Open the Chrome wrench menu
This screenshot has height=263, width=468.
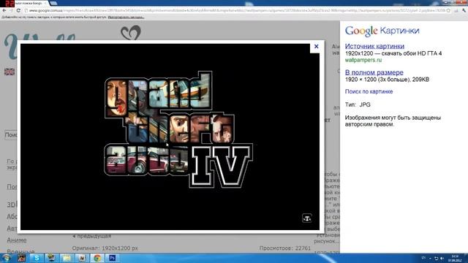pyautogui.click(x=464, y=10)
